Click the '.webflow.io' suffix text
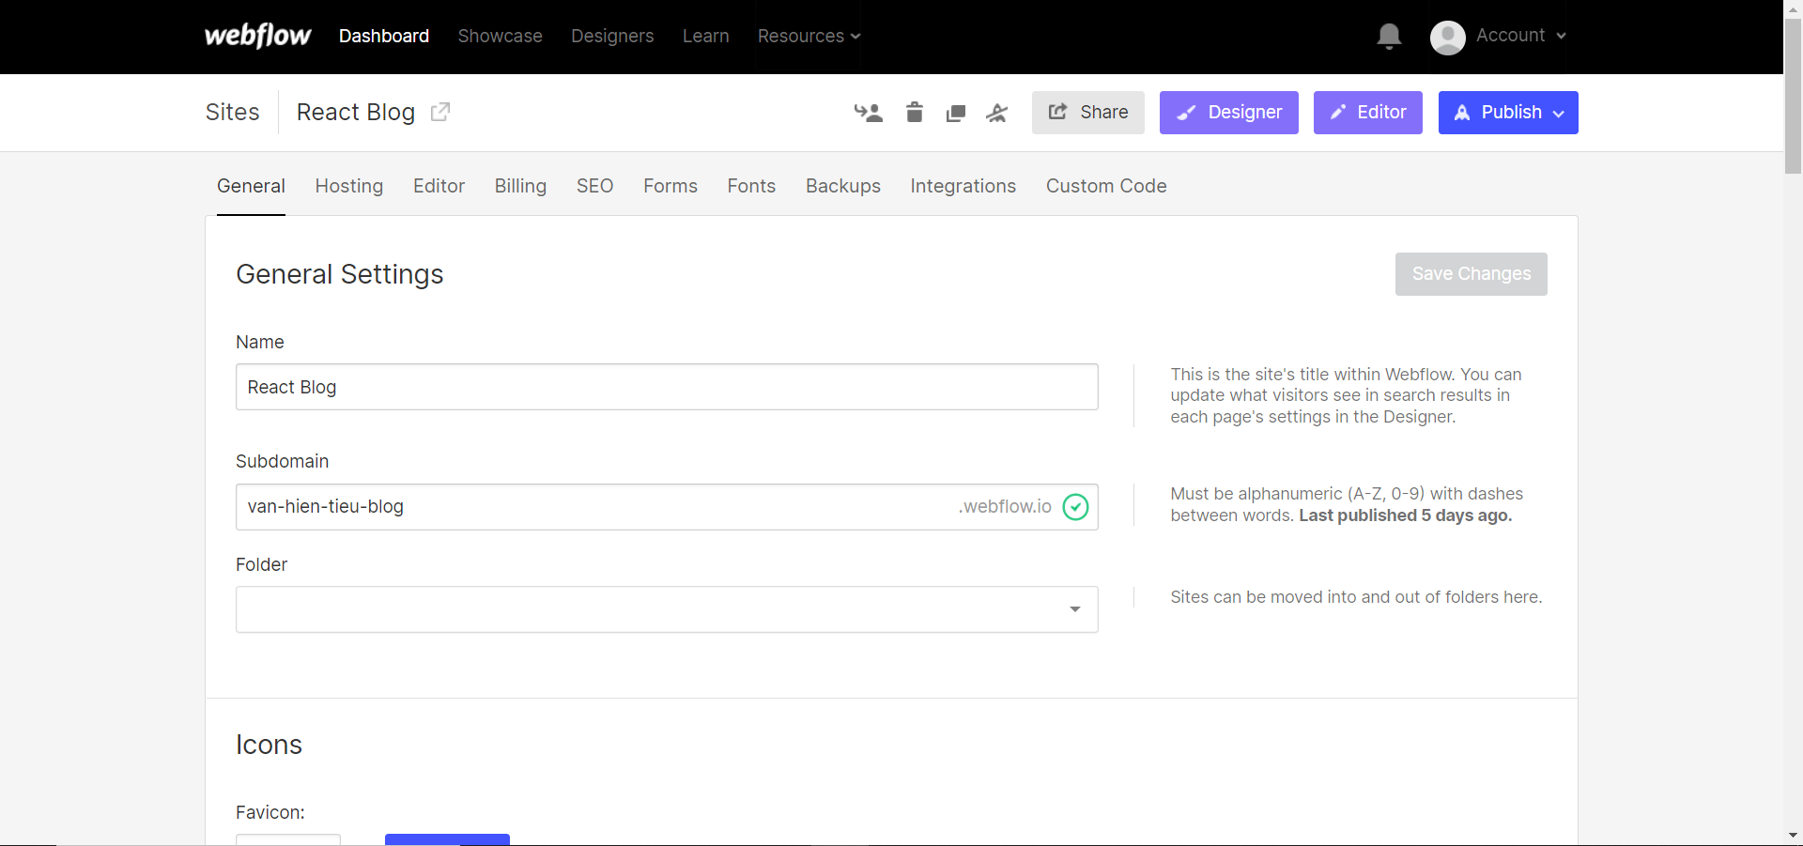 coord(1005,507)
